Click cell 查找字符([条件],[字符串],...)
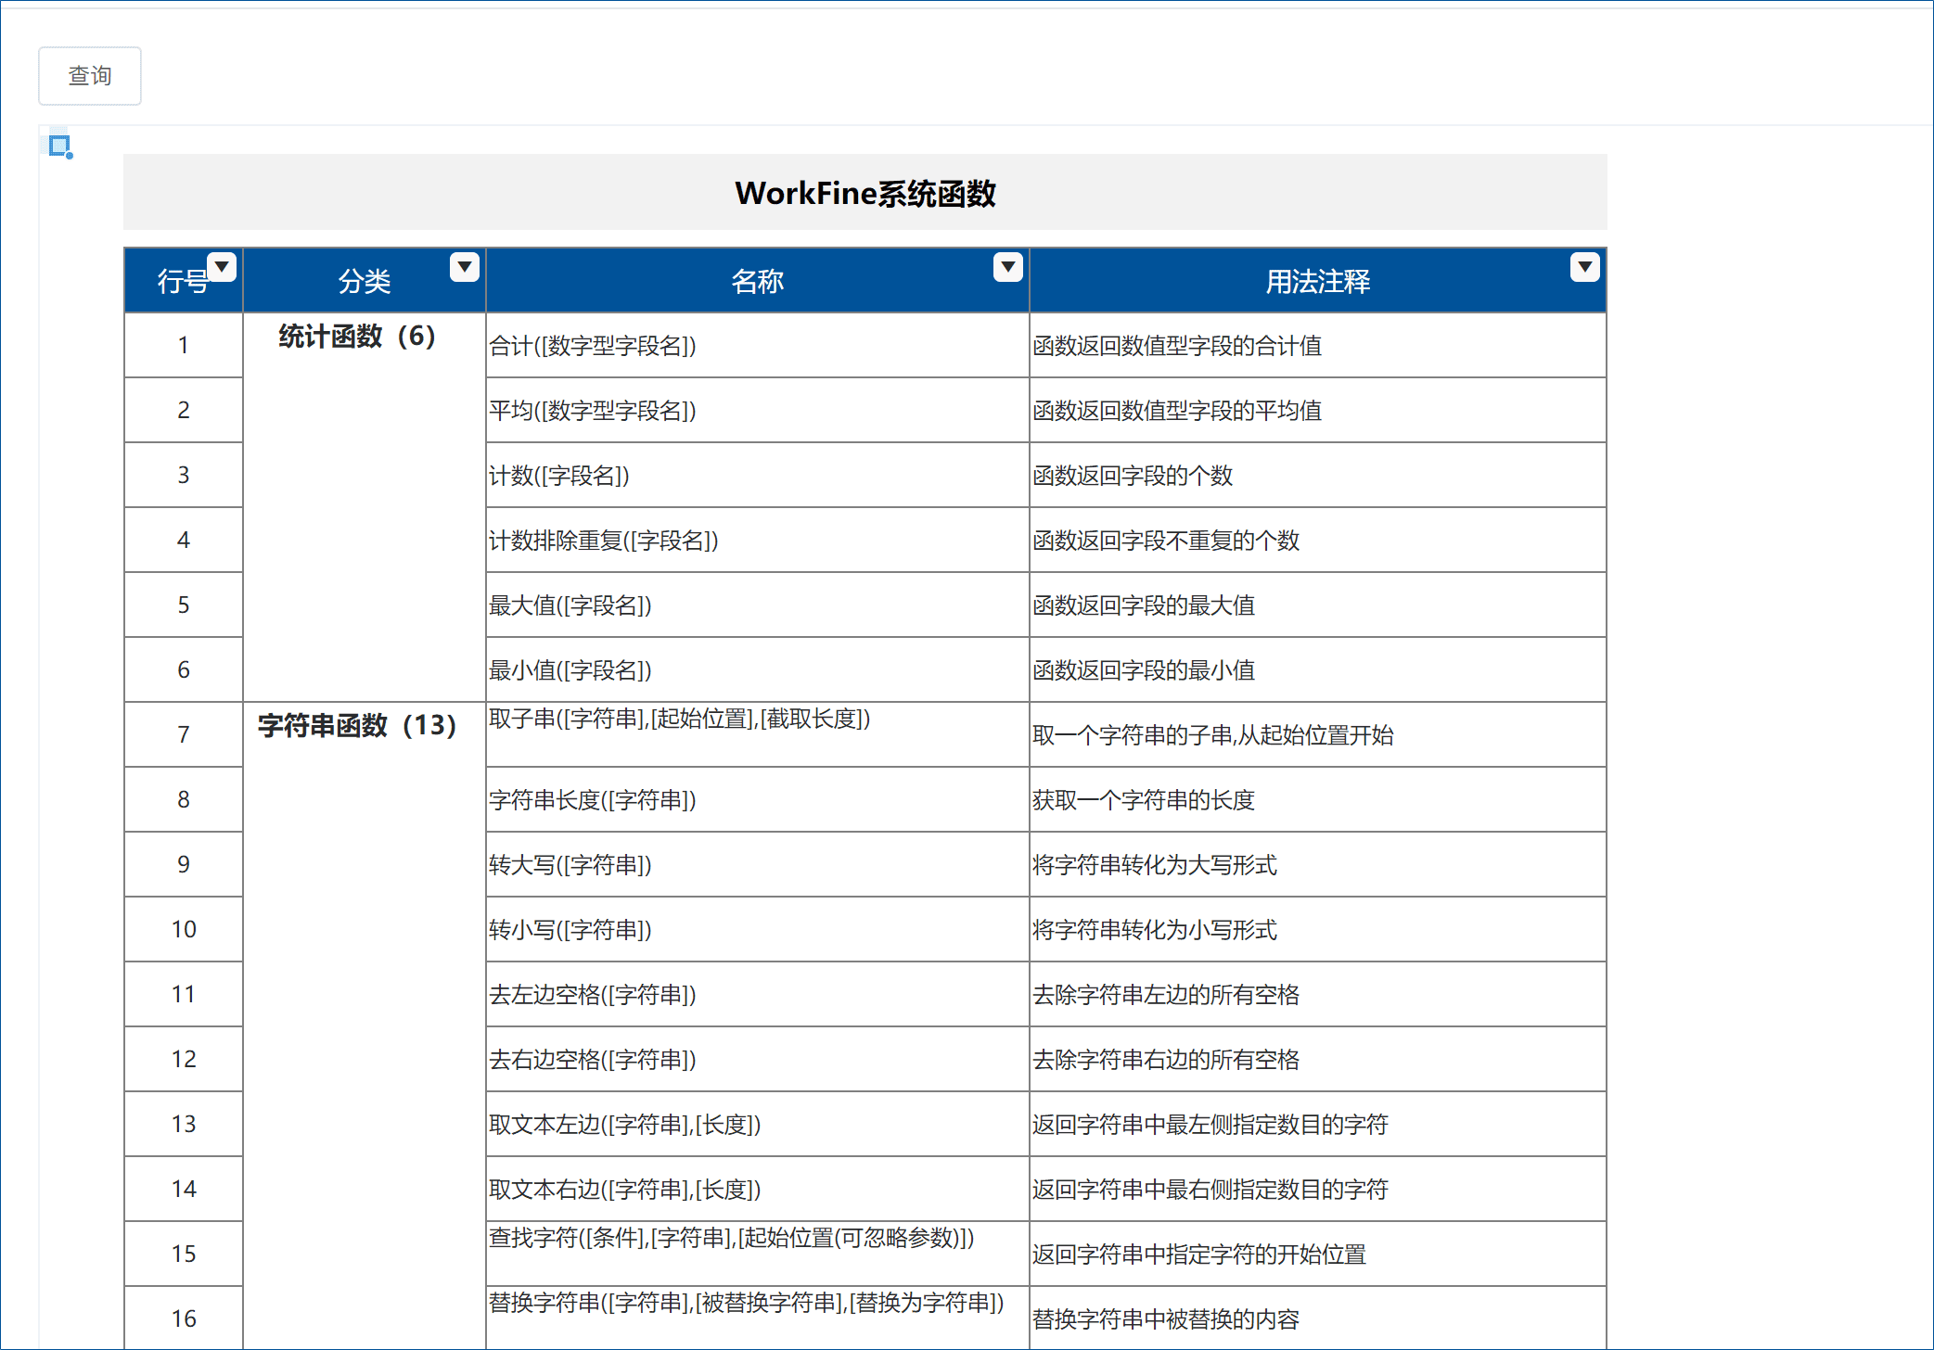Screen dimensions: 1934x1350 [758, 1254]
